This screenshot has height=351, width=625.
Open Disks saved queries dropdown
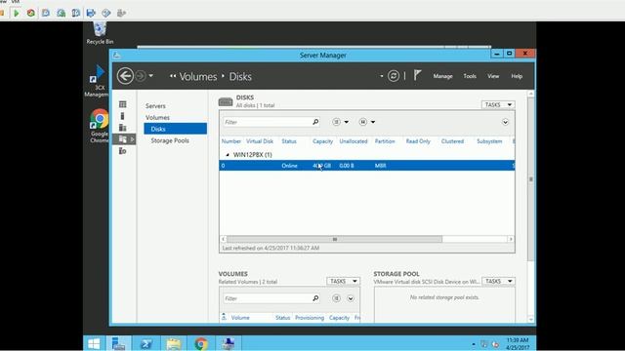point(367,122)
